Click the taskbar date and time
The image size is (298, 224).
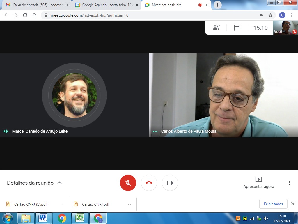(x=282, y=218)
